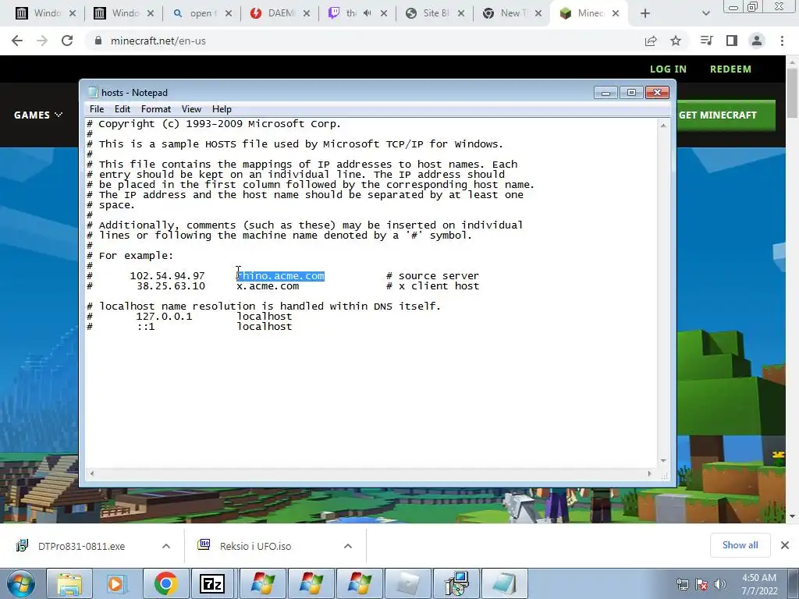Open the Help menu in Notepad
Screen dimensions: 799x599
pos(222,109)
